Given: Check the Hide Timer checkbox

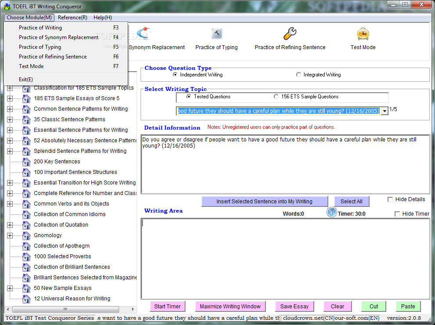Looking at the screenshot, I should tap(397, 214).
